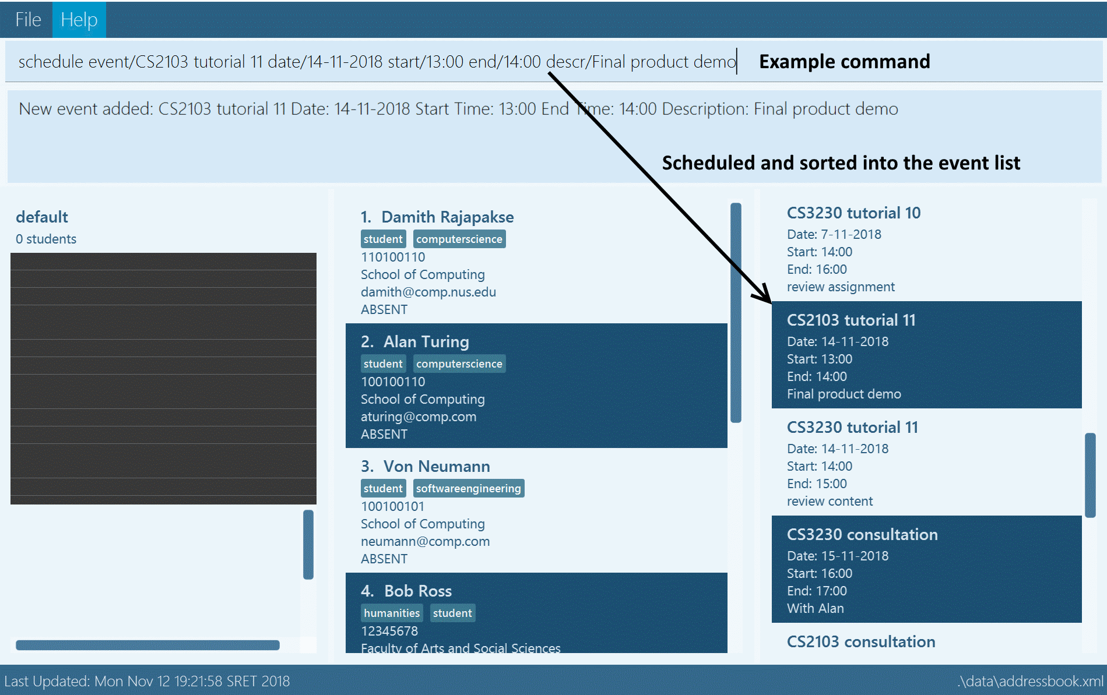The height and width of the screenshot is (695, 1107).
Task: Select the Alan Turing person card
Action: 536,386
